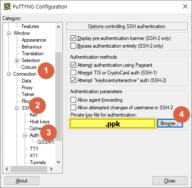Open Colours settings
Viewport: 192px width, 188px height.
coord(29,67)
